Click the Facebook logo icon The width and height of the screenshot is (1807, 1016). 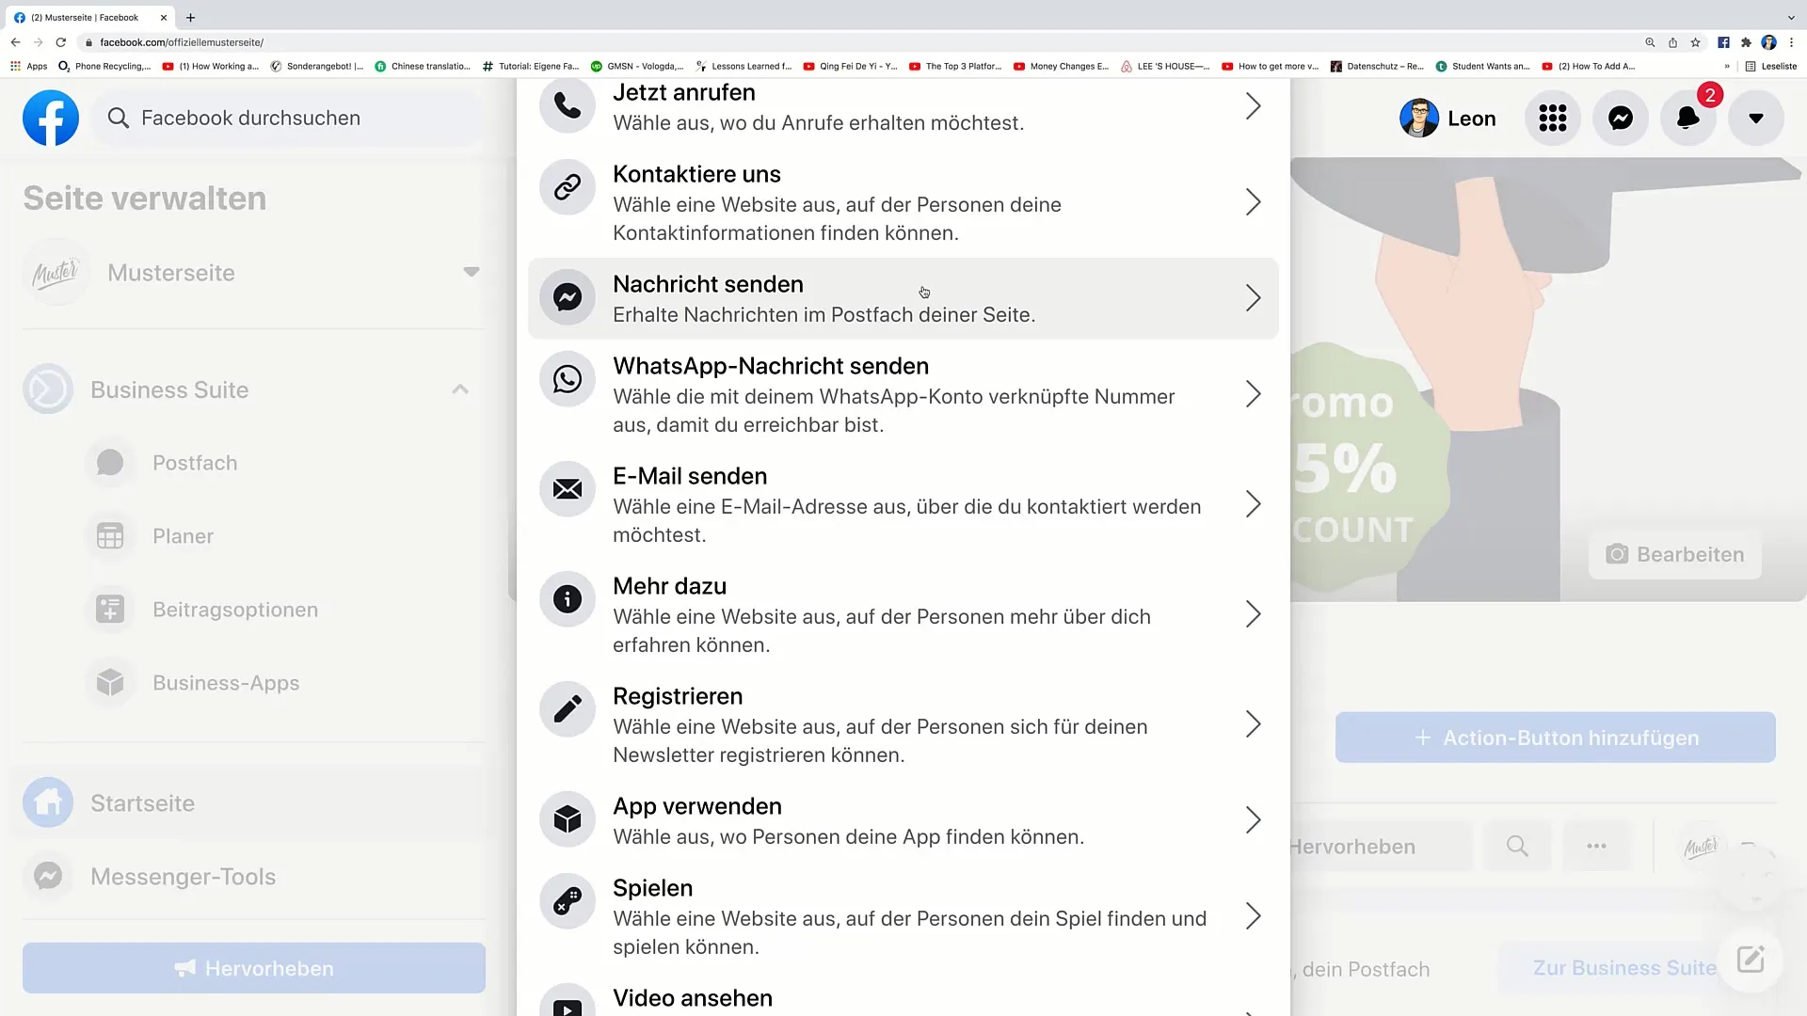click(51, 118)
